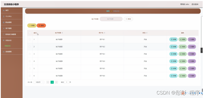Click the star icon in breadcrumb bar
This screenshot has height=98, width=204.
point(111,11)
